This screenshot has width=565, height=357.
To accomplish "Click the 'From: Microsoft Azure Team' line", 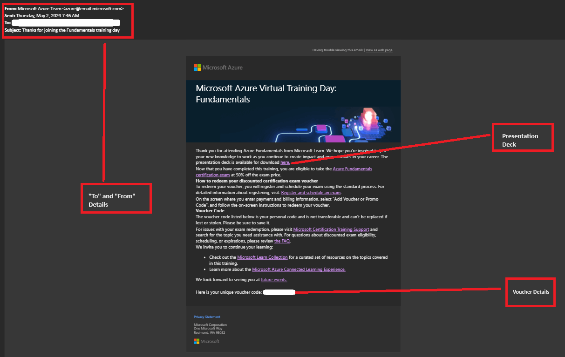I will pyautogui.click(x=64, y=9).
